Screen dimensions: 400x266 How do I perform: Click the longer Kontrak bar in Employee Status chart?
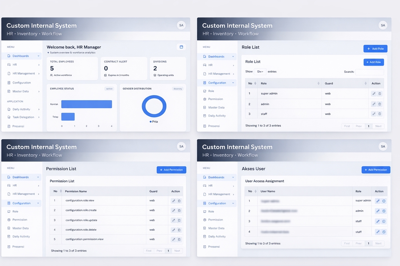click(x=87, y=104)
